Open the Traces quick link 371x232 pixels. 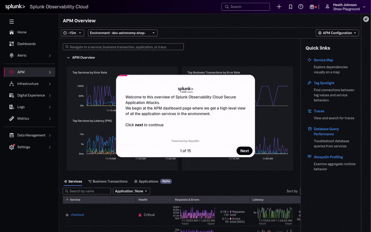coord(319,111)
